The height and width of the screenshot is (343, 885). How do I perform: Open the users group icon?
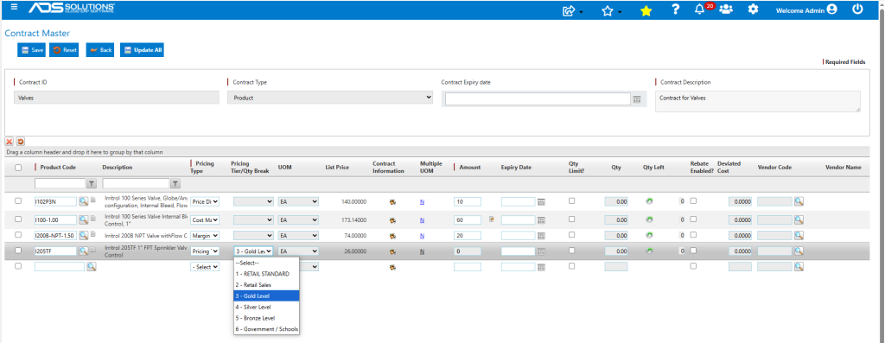[726, 10]
